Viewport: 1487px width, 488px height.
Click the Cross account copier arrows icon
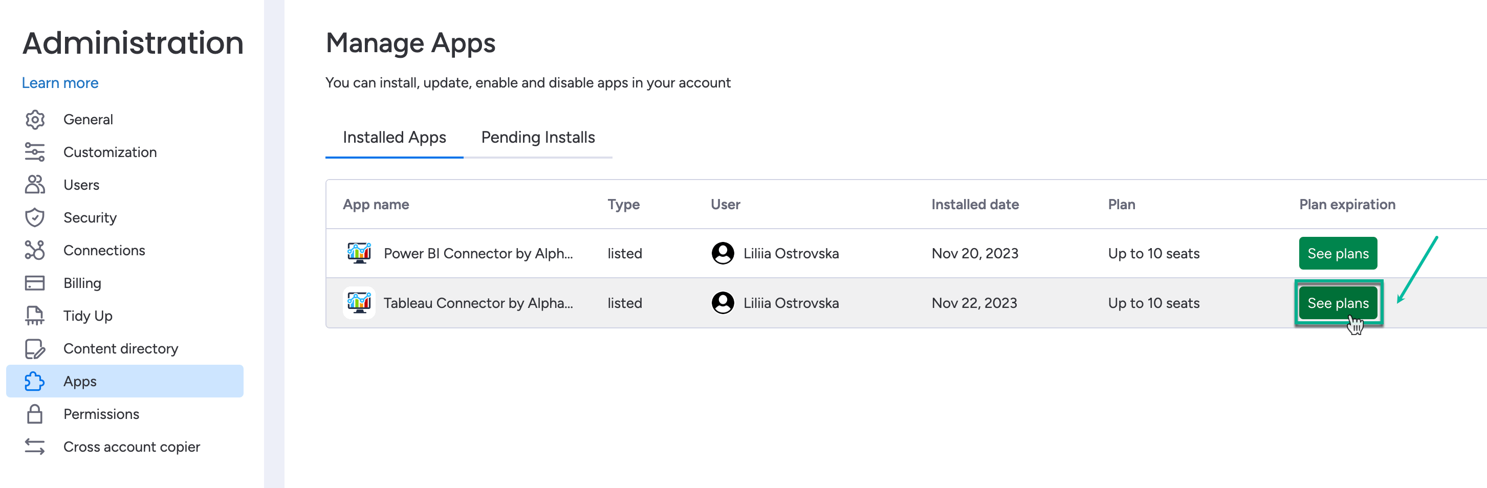click(35, 447)
